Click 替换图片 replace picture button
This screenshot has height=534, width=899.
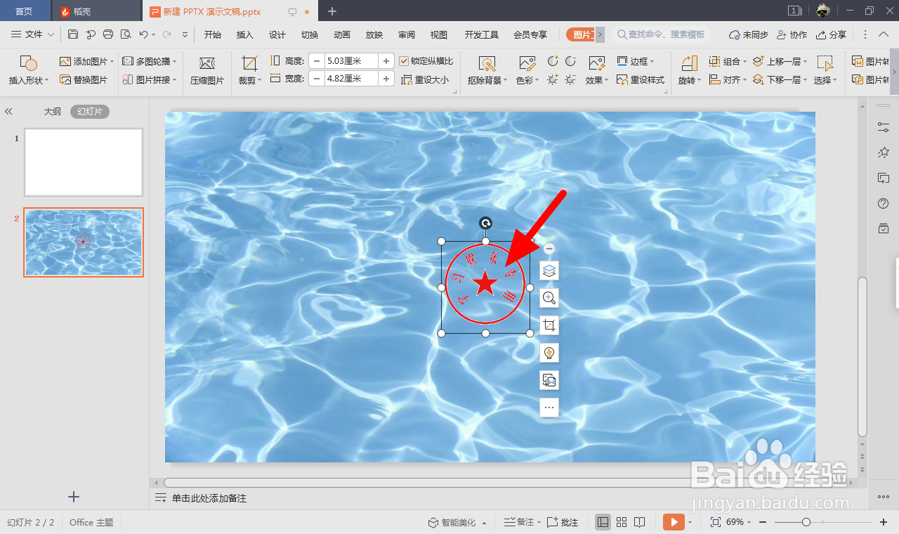point(84,80)
